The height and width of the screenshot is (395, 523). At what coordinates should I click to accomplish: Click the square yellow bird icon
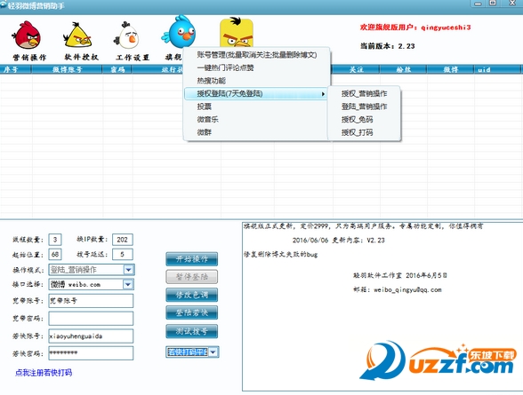point(237,33)
